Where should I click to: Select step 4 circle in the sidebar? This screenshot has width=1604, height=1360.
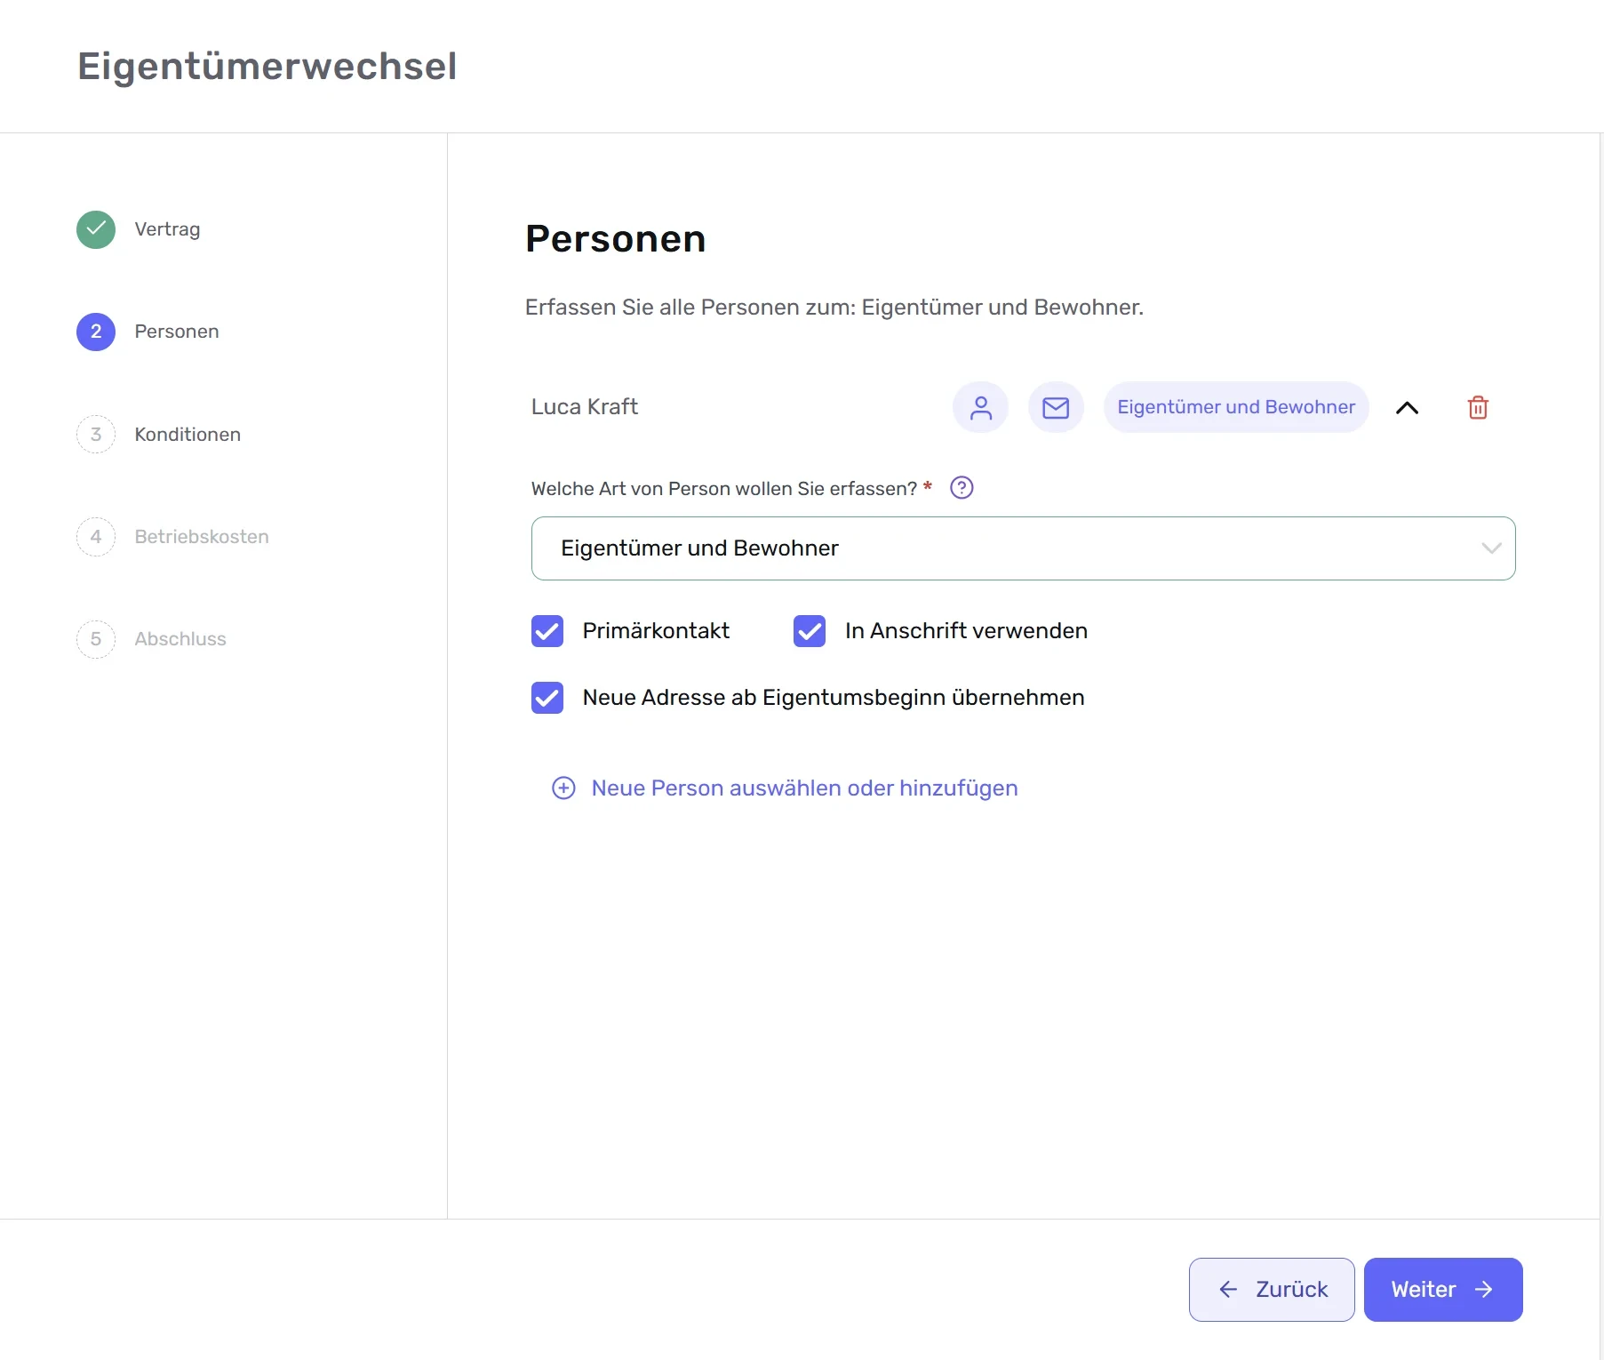pyautogui.click(x=96, y=537)
